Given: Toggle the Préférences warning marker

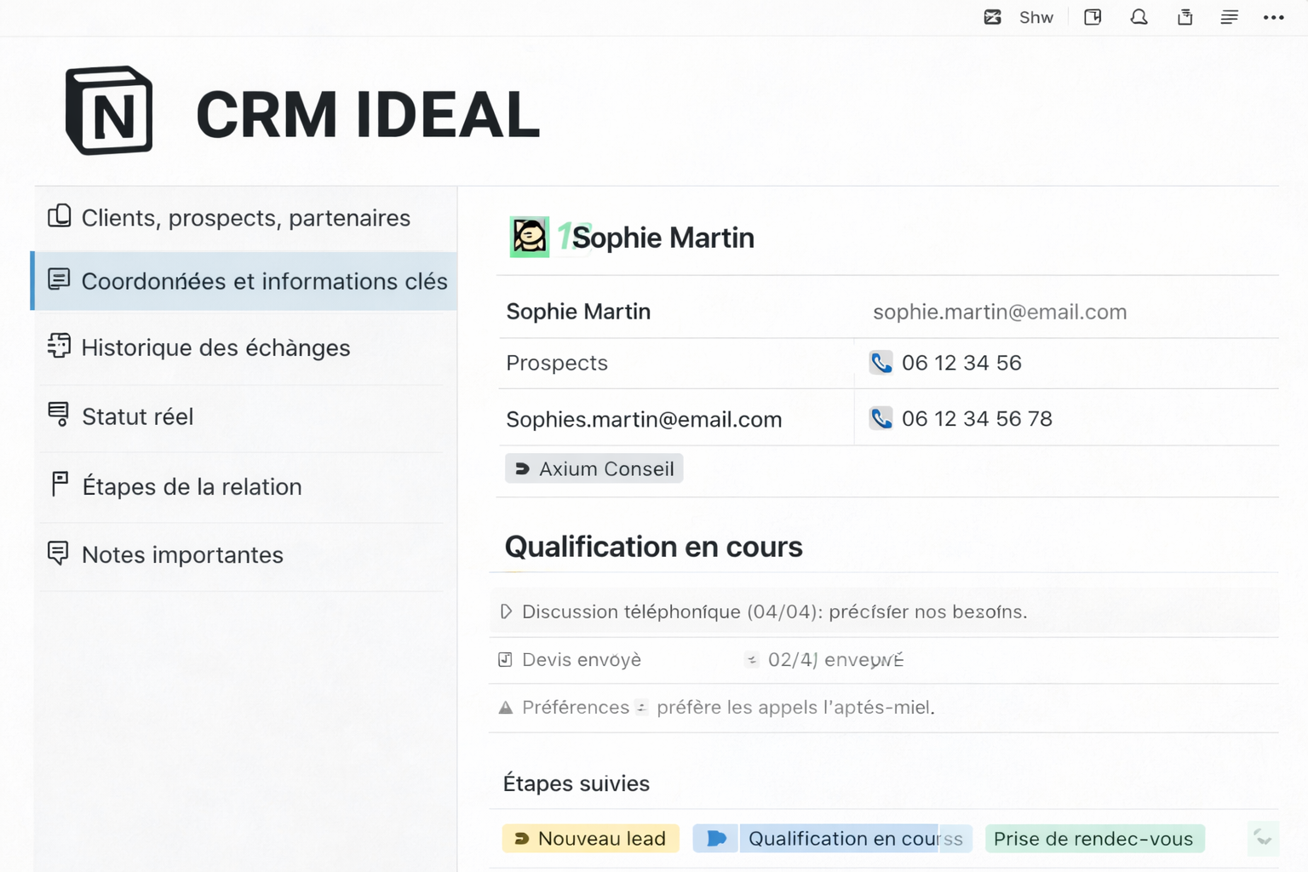Looking at the screenshot, I should click(x=506, y=707).
